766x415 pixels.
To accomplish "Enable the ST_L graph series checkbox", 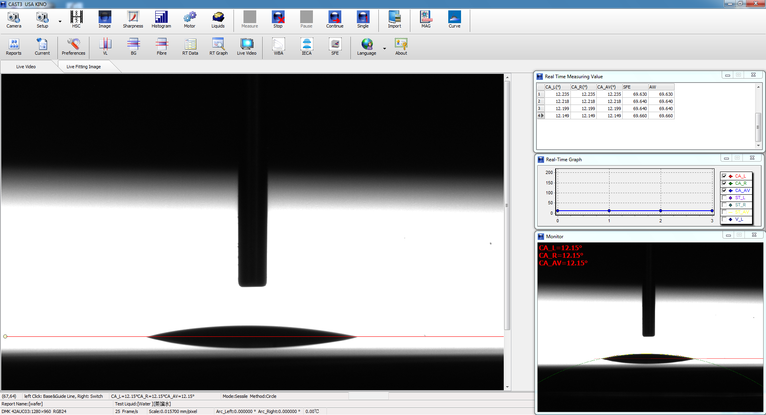I will point(724,198).
